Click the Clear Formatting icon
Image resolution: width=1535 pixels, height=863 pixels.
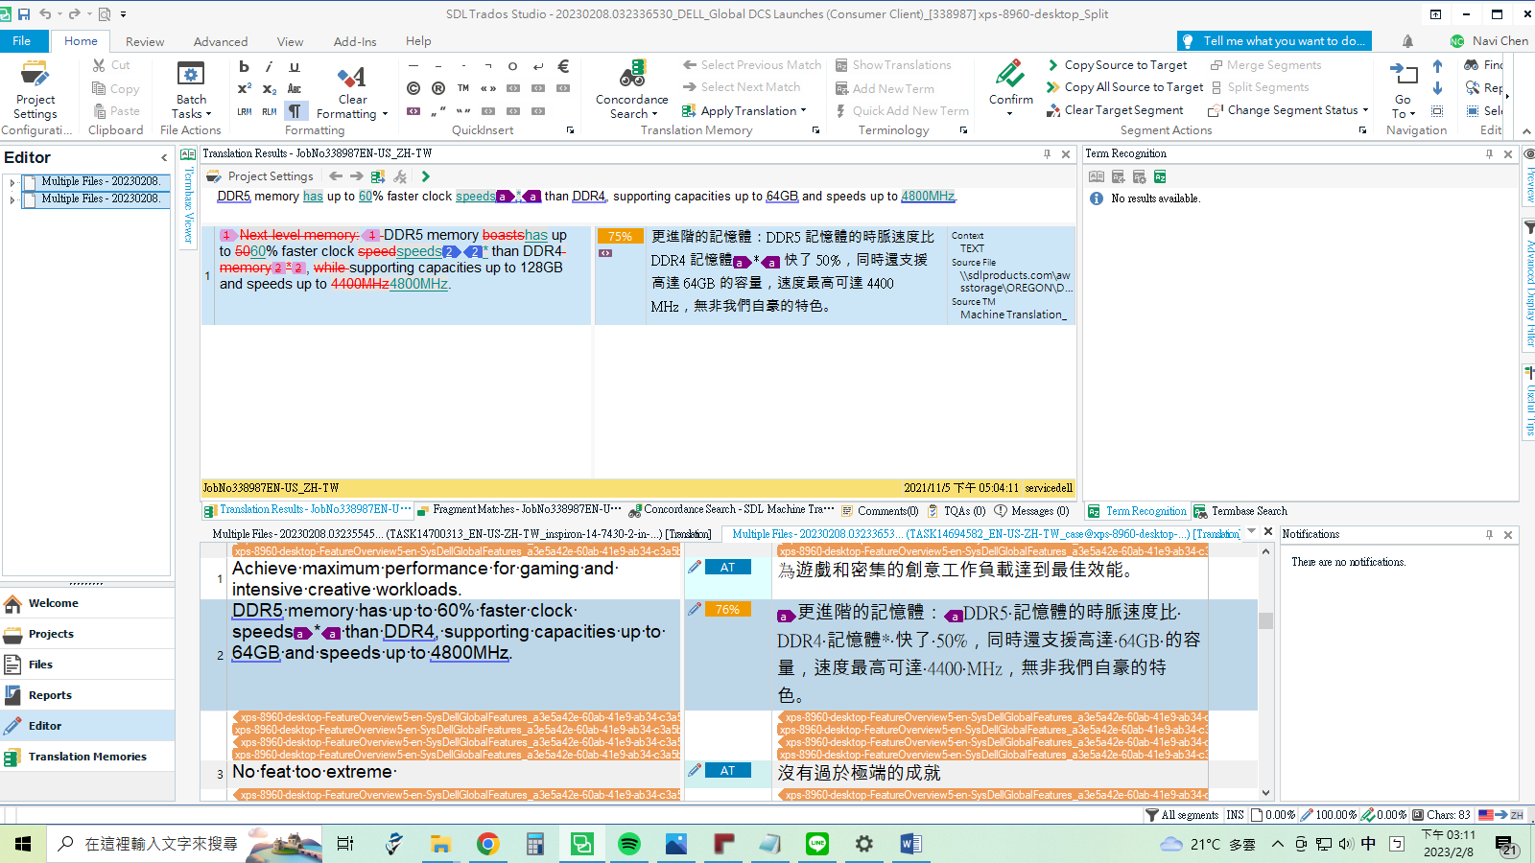click(352, 76)
